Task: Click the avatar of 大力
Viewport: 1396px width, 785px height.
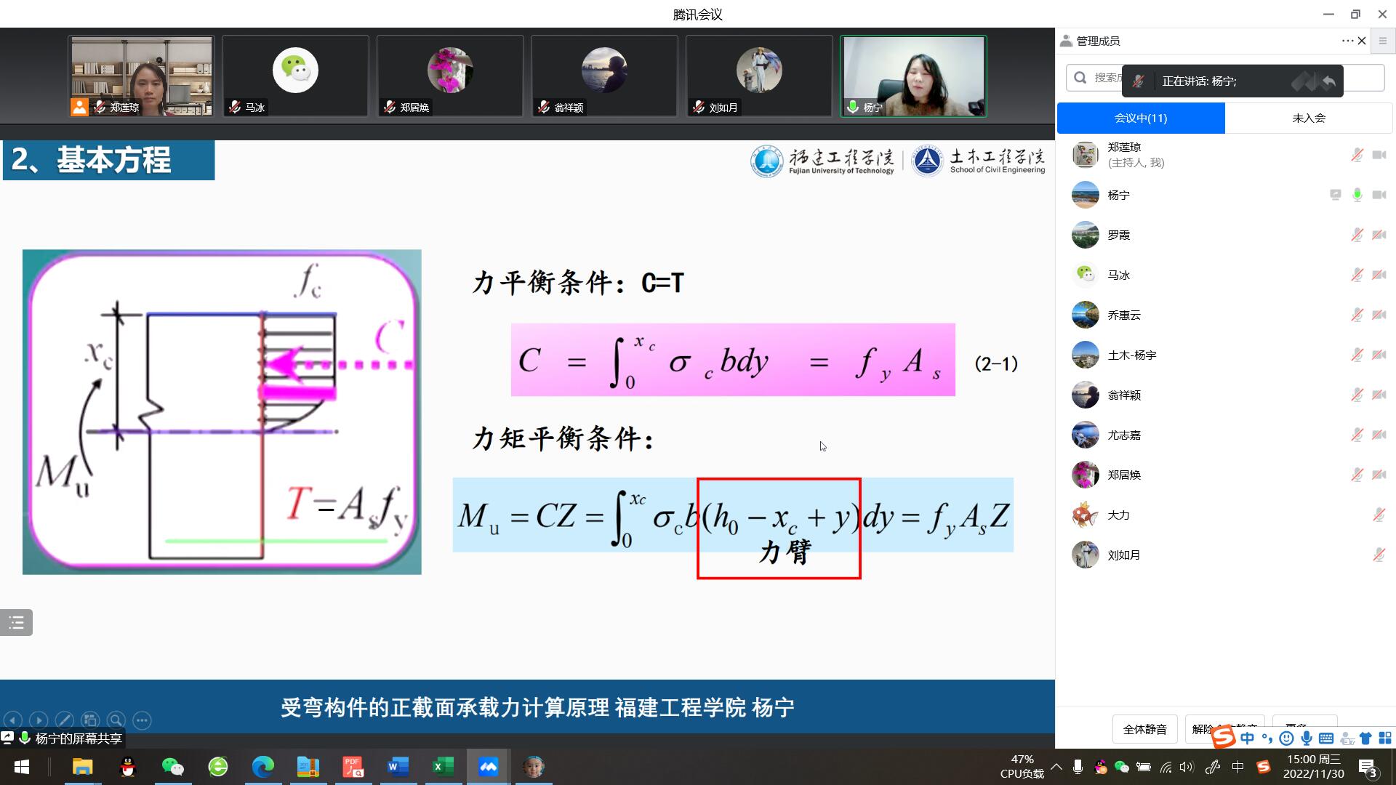Action: tap(1085, 515)
